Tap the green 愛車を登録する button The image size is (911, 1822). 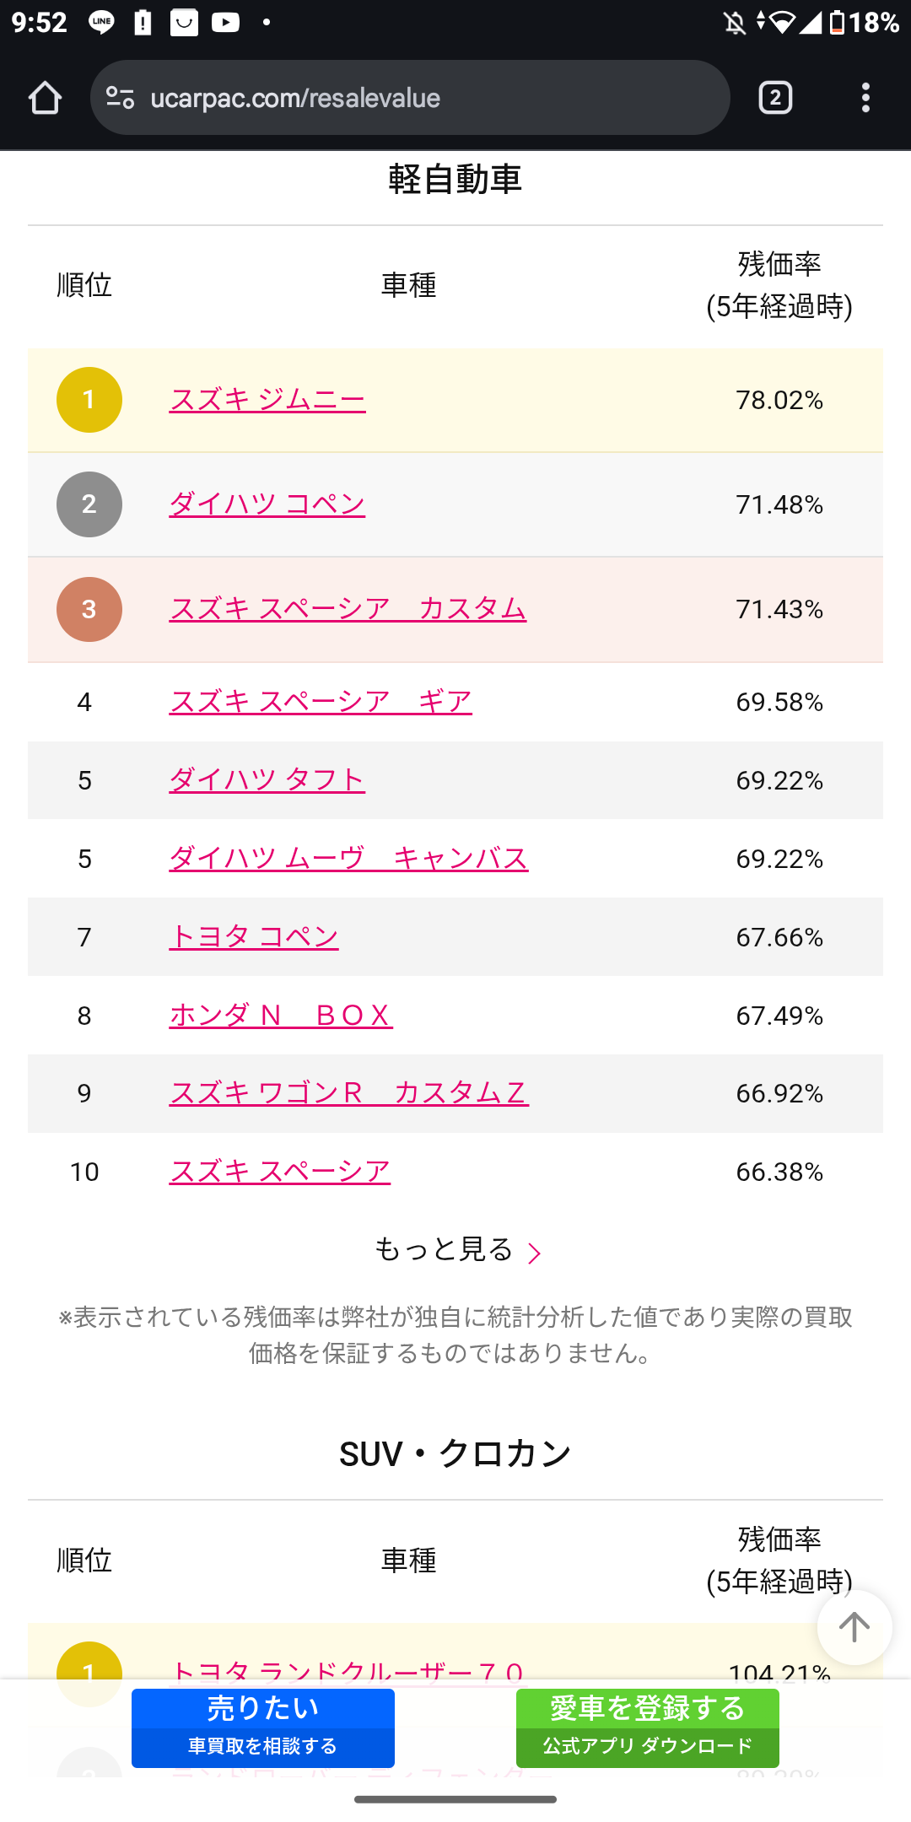tap(648, 1727)
